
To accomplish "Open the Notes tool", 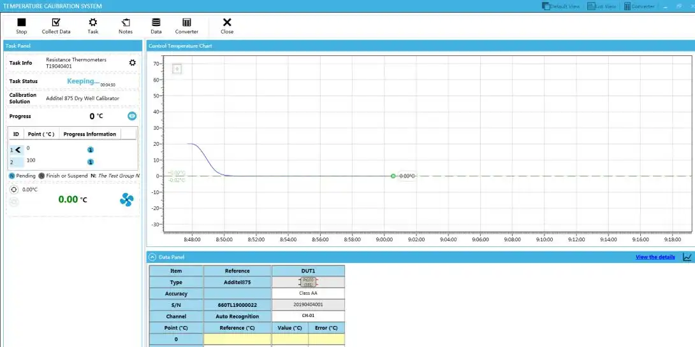I will [126, 25].
